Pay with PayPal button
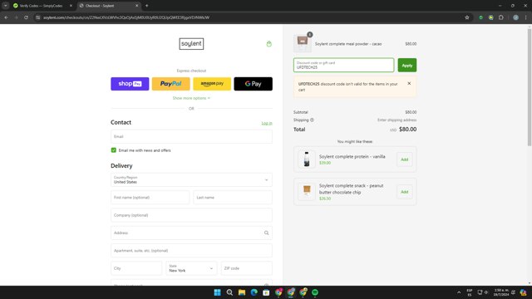The image size is (532, 299). [170, 84]
